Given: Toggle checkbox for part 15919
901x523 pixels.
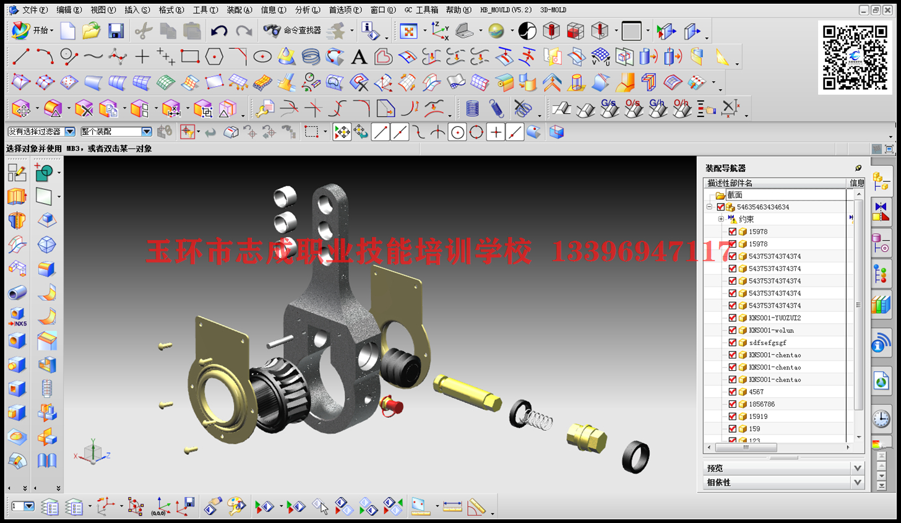Looking at the screenshot, I should pos(733,417).
